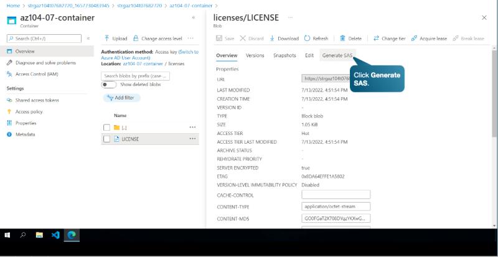Click the Windows Start button
Screen dimensions: 498x257
tap(7, 235)
